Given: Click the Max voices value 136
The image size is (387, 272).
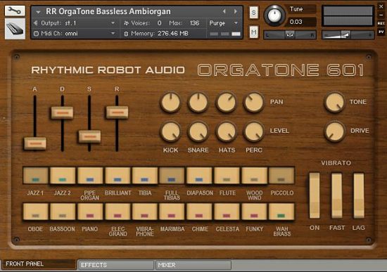Looking at the screenshot, I should point(194,23).
